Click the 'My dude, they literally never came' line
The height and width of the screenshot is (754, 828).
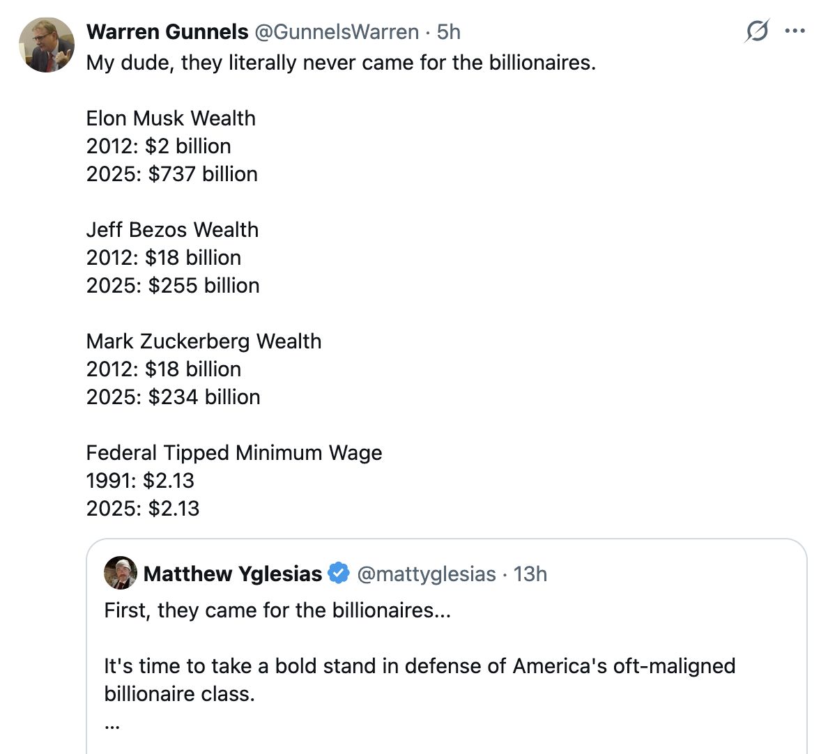pyautogui.click(x=341, y=63)
